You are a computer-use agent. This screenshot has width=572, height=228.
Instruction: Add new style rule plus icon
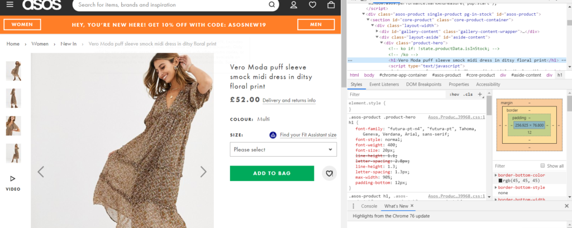[x=480, y=94]
